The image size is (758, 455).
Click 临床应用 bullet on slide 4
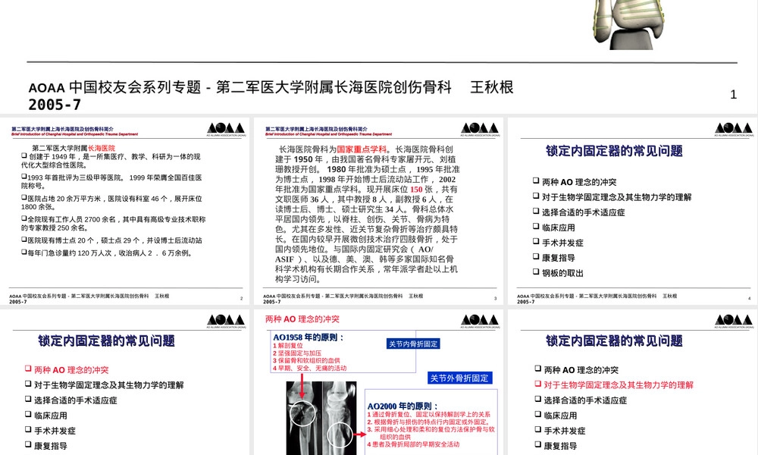[x=553, y=227]
